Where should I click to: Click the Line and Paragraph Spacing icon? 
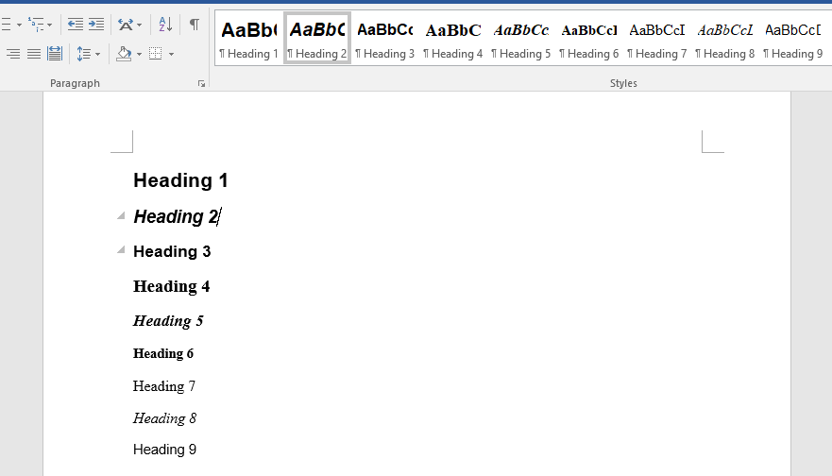point(83,54)
